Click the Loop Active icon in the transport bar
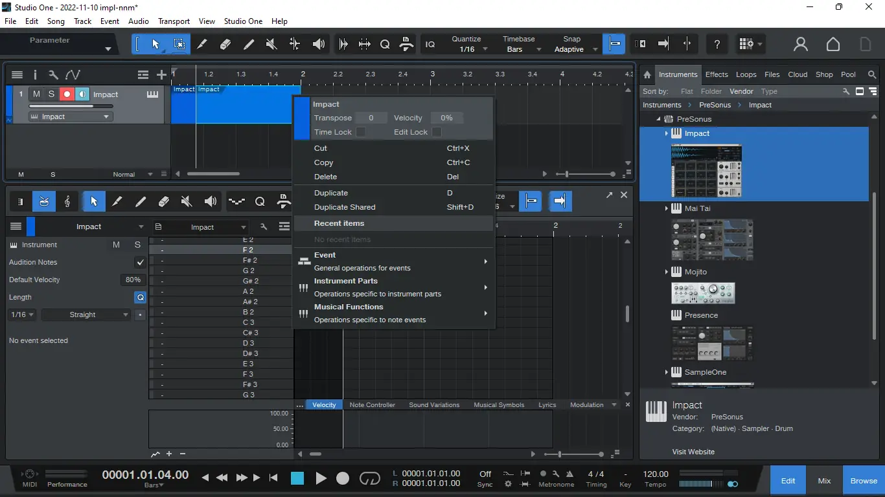The height and width of the screenshot is (497, 885). click(370, 478)
